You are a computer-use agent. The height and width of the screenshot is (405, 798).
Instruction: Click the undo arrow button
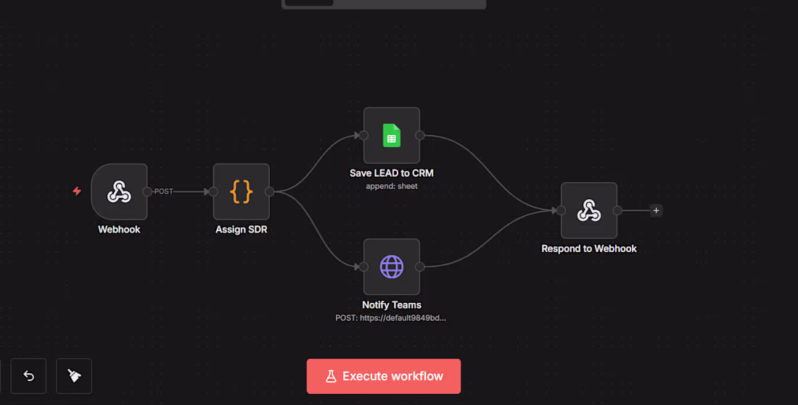coord(28,376)
